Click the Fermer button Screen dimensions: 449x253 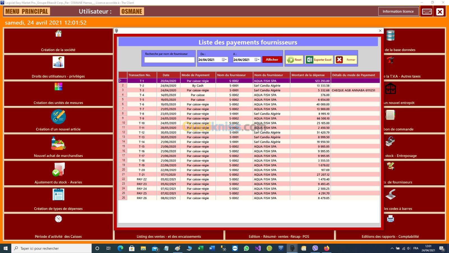click(346, 60)
